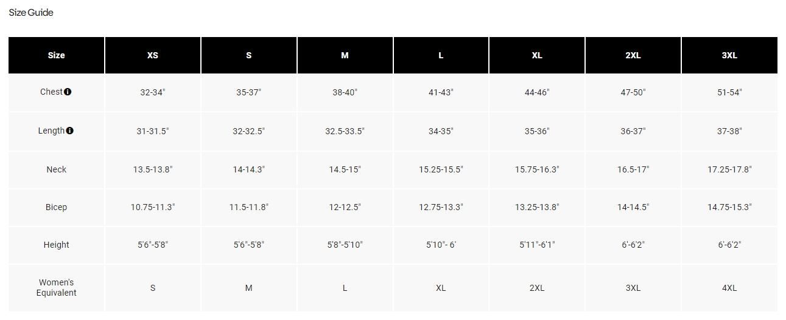Select the Bicep row label

[x=56, y=207]
